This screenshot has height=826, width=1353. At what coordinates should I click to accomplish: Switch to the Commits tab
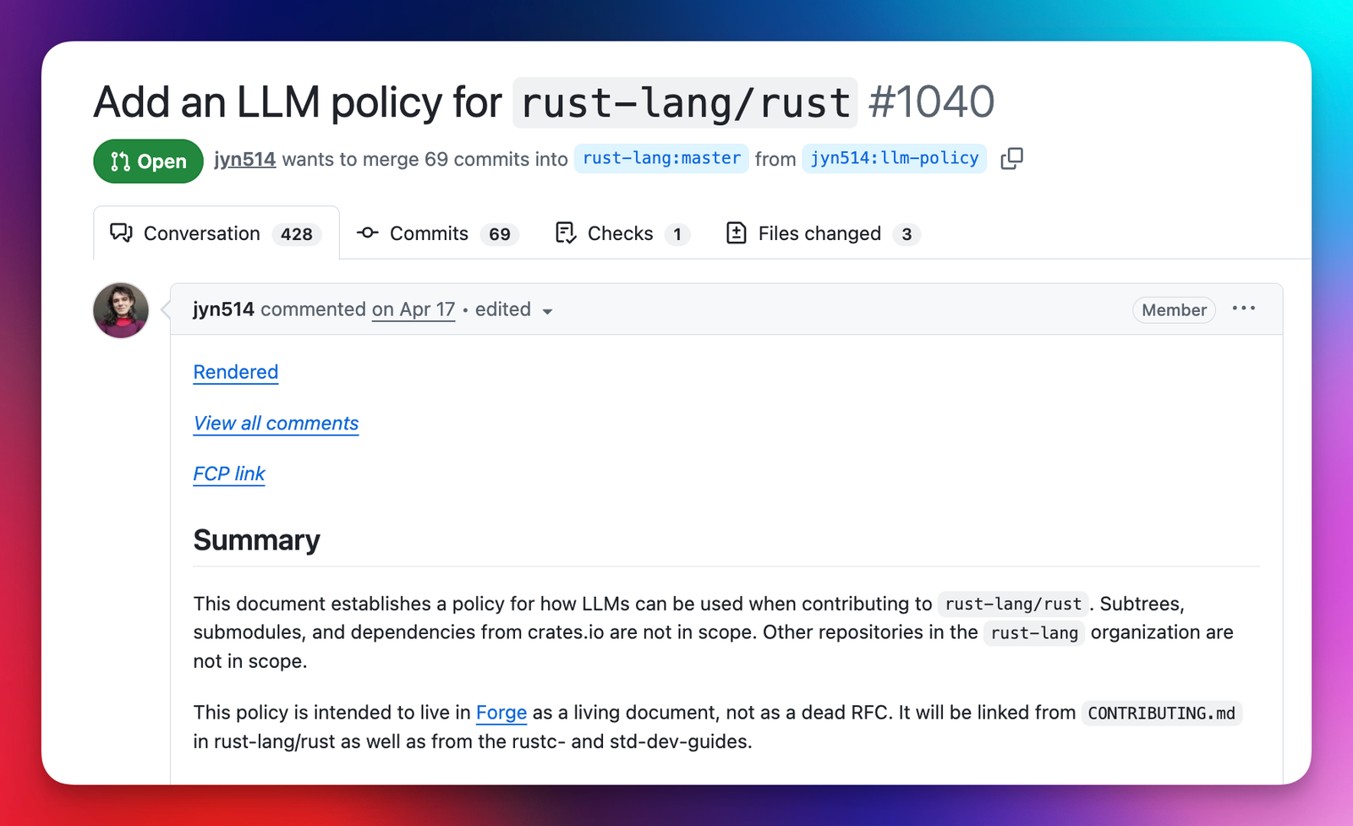click(x=438, y=233)
